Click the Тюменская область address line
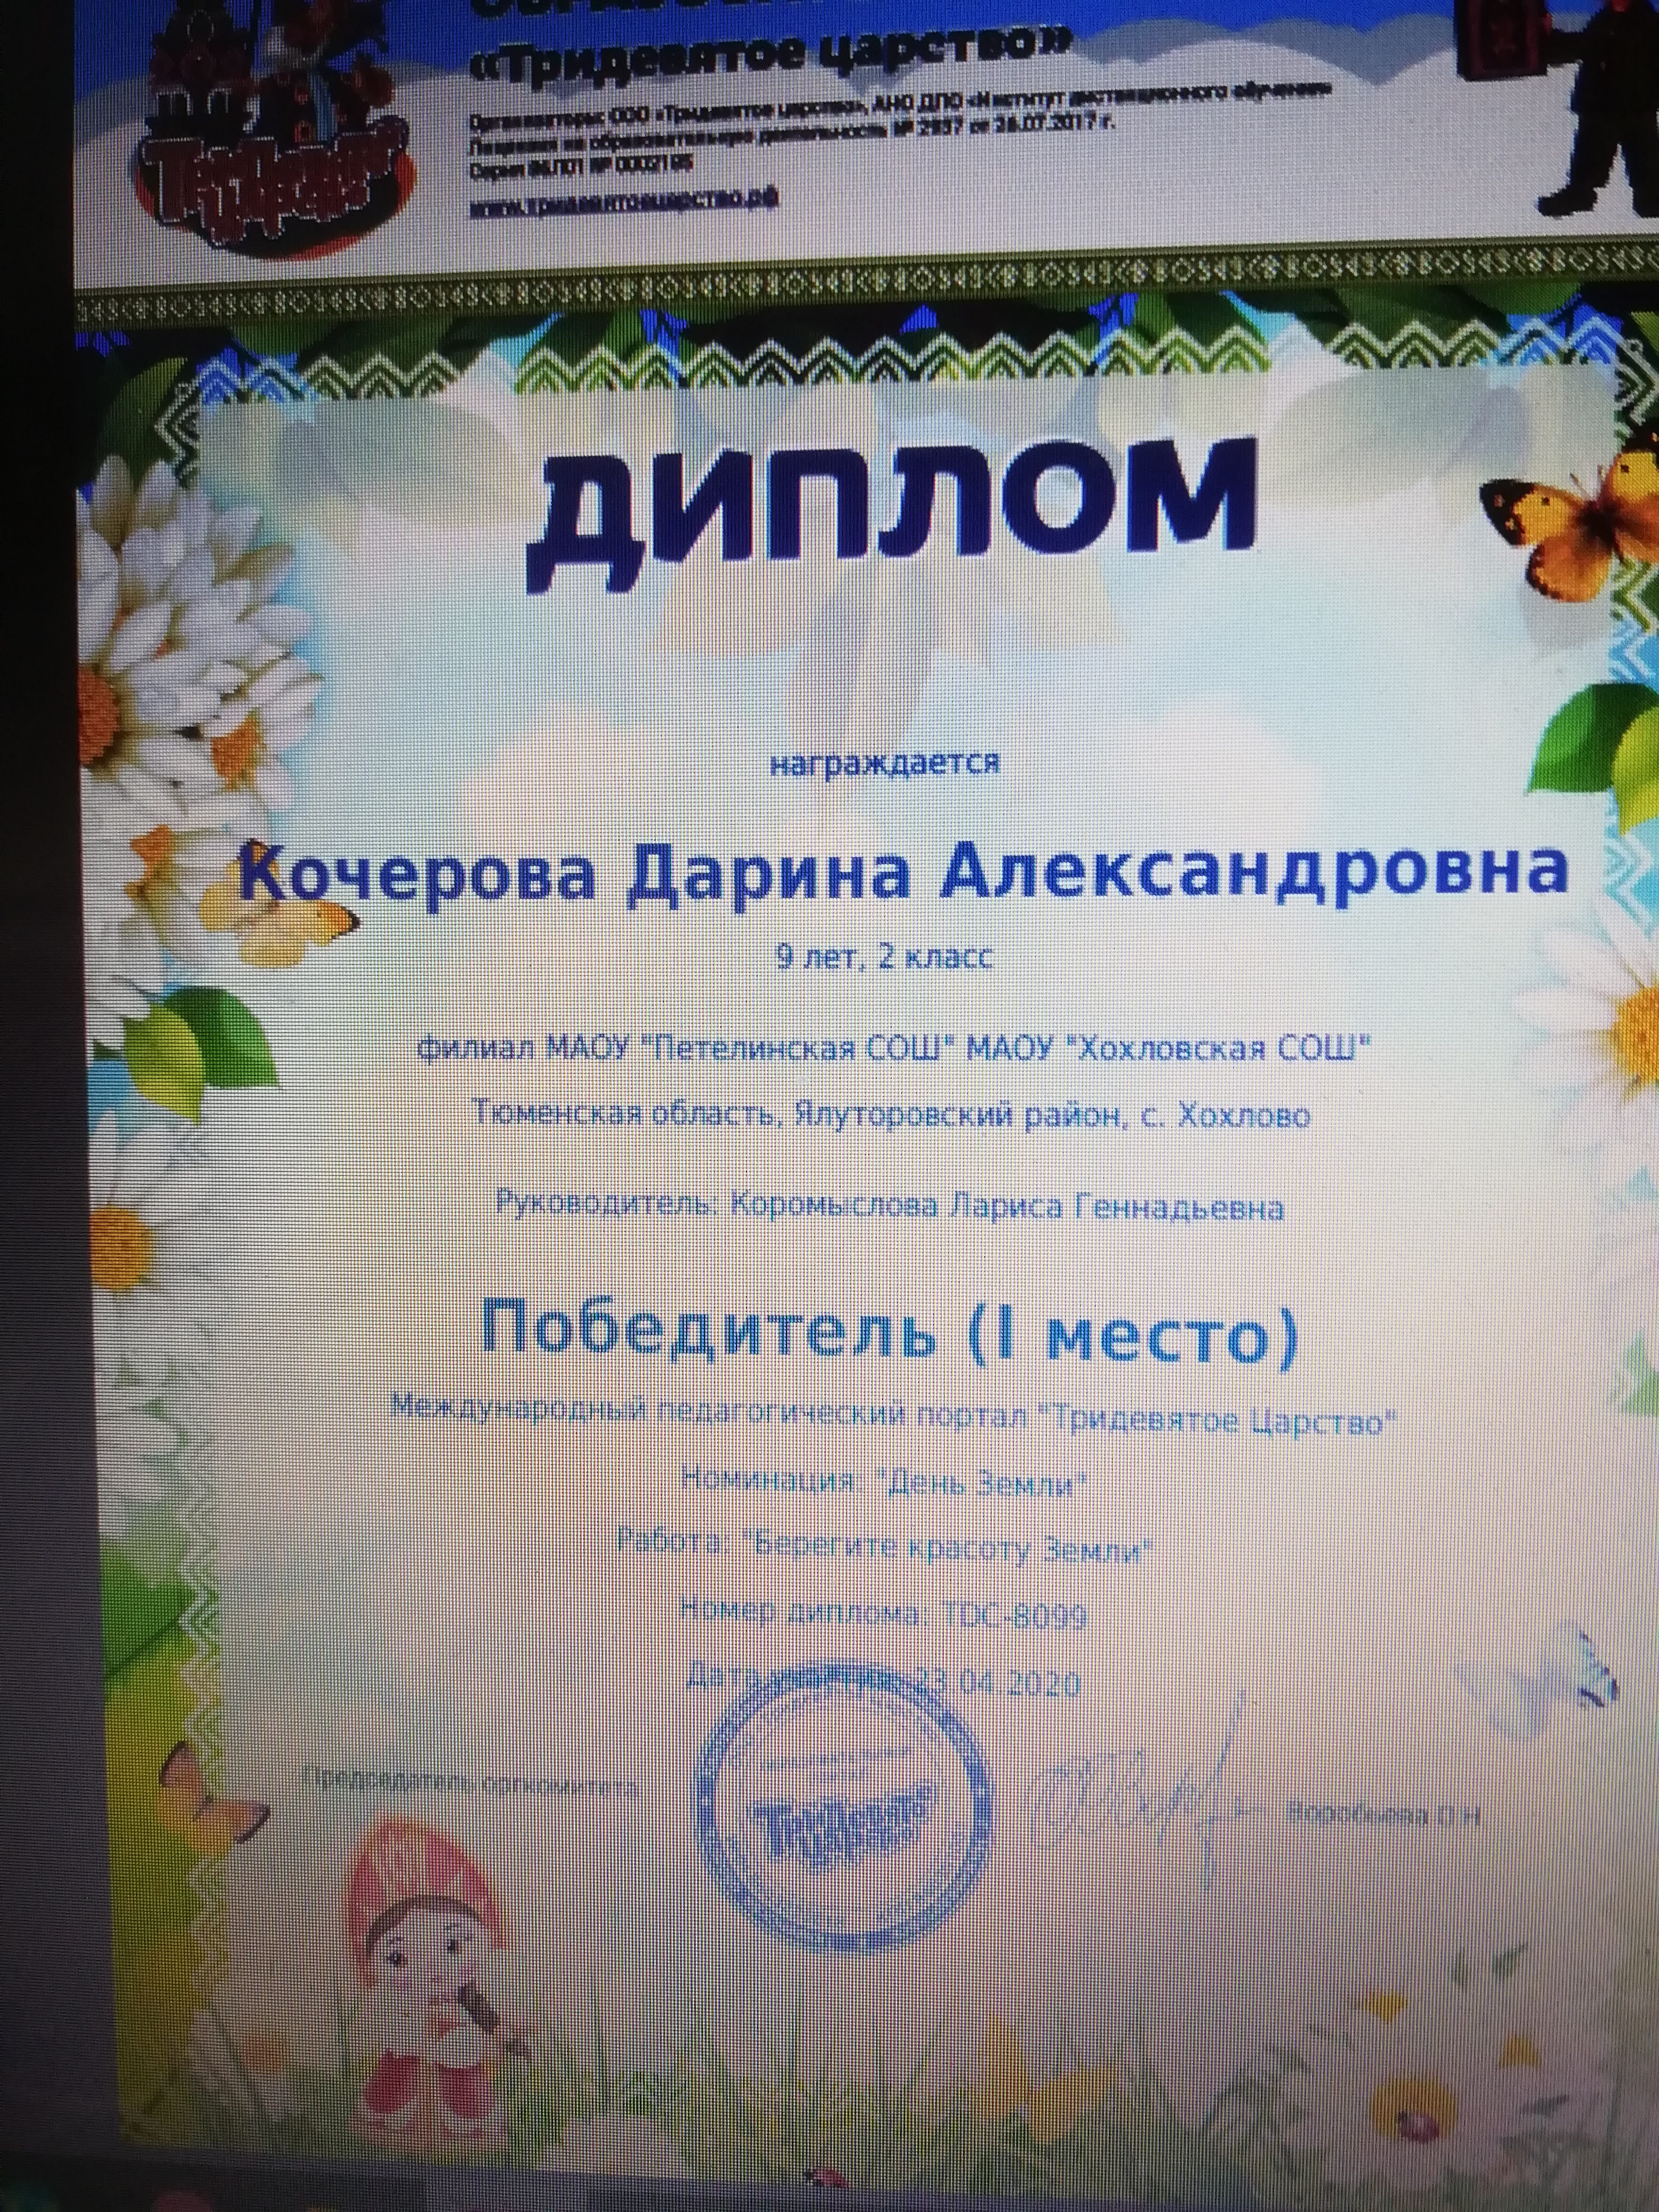Image resolution: width=1659 pixels, height=2212 pixels. (890, 1113)
